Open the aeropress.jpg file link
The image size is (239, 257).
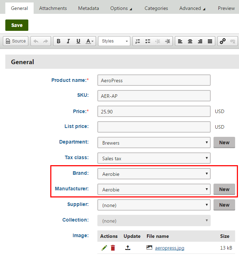tap(170, 248)
